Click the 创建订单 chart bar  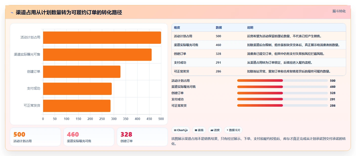pyautogui.click(x=82, y=72)
